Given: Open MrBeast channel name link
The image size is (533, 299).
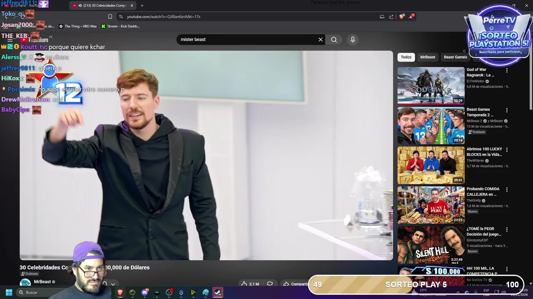Looking at the screenshot, I should click(x=42, y=282).
